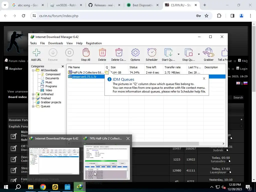Open the forum Login link
256x192 pixels.
[243, 69]
